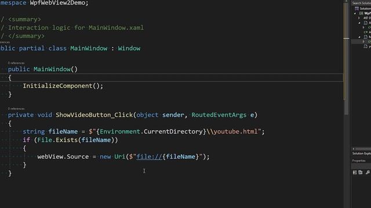
Task: Click 'InitializeComponent' method call
Action: point(57,86)
